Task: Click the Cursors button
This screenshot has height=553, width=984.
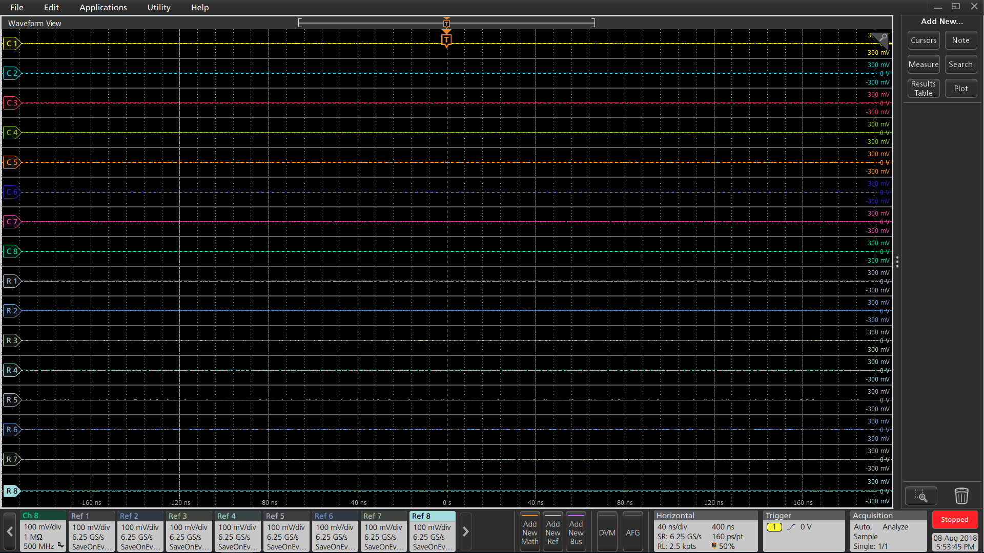Action: click(924, 40)
